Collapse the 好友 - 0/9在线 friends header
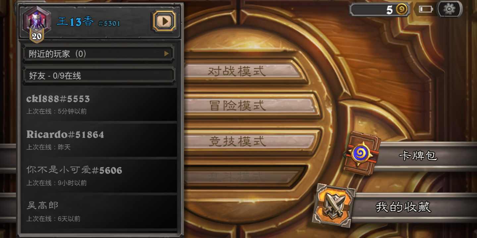The height and width of the screenshot is (238, 477). 98,75
